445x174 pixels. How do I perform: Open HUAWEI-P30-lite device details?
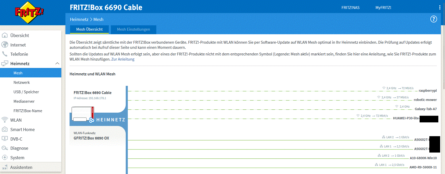tap(406, 118)
